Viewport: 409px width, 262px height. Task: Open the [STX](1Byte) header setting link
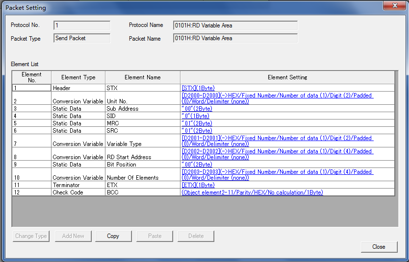(x=198, y=88)
